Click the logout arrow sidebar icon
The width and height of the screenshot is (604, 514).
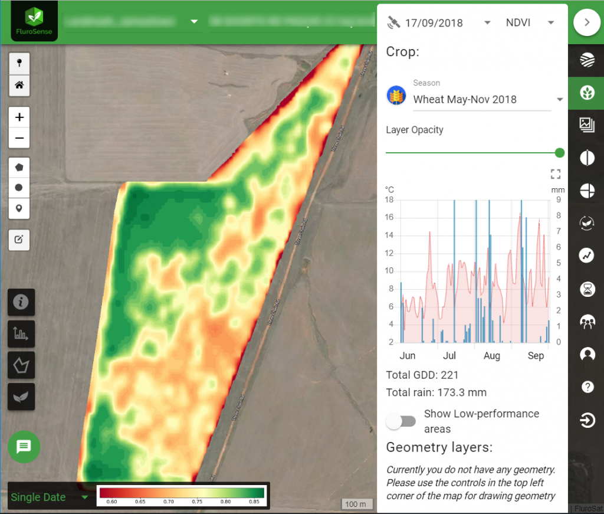pos(587,420)
